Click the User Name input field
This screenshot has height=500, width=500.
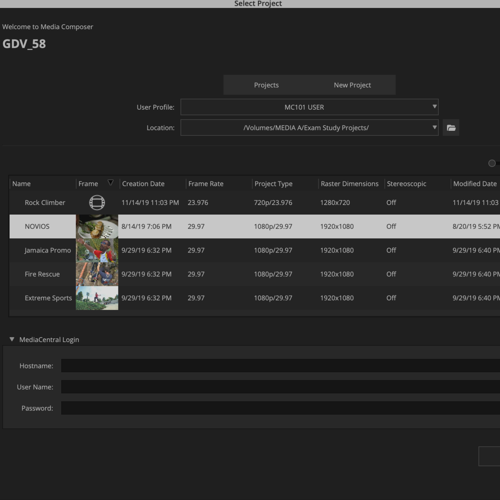280,387
